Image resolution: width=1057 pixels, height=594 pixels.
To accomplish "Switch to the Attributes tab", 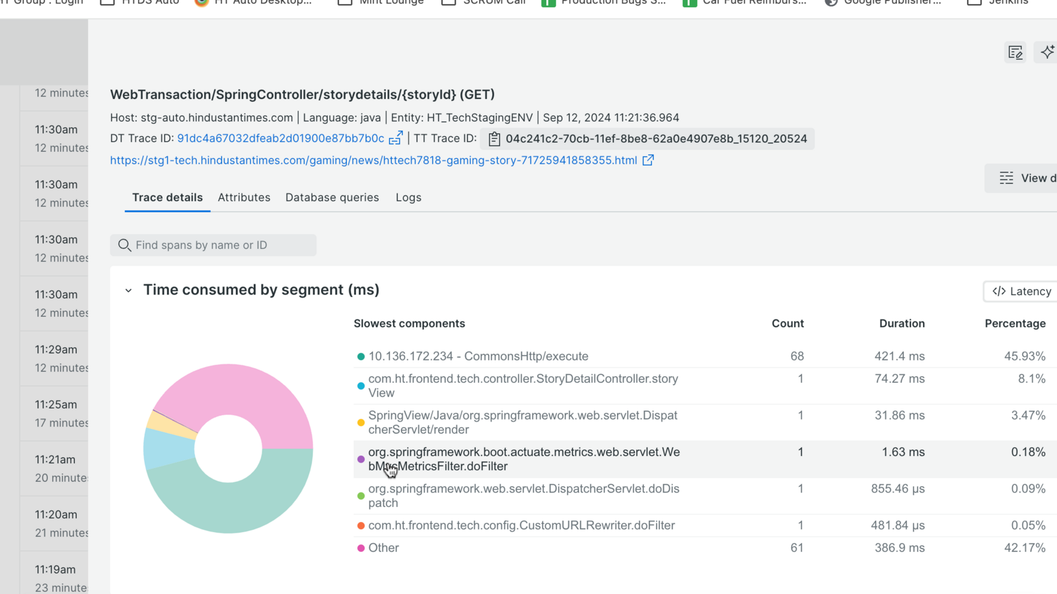I will [x=244, y=197].
